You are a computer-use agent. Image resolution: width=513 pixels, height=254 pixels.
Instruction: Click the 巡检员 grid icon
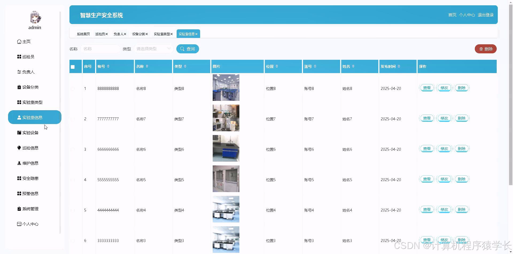click(x=19, y=57)
